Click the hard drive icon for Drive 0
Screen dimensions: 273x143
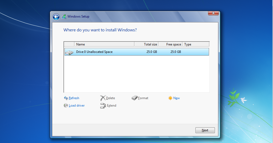(x=69, y=52)
